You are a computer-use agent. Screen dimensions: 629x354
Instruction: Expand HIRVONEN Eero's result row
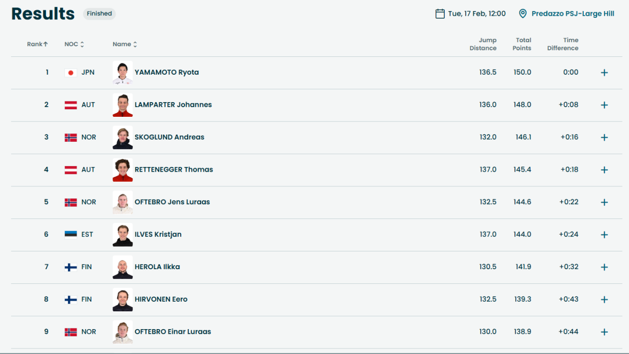click(604, 300)
